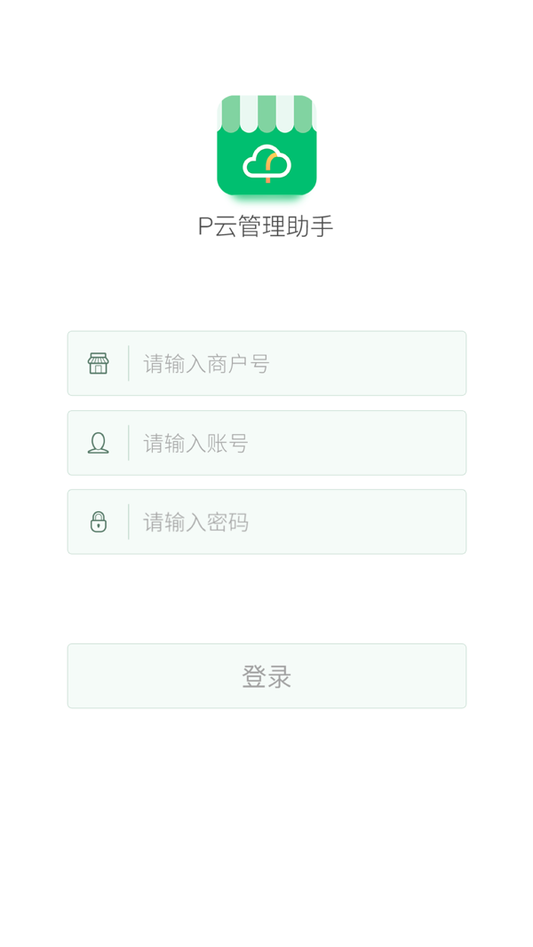Click the orange accent inside the cloud logo
533x947 pixels.
(269, 165)
